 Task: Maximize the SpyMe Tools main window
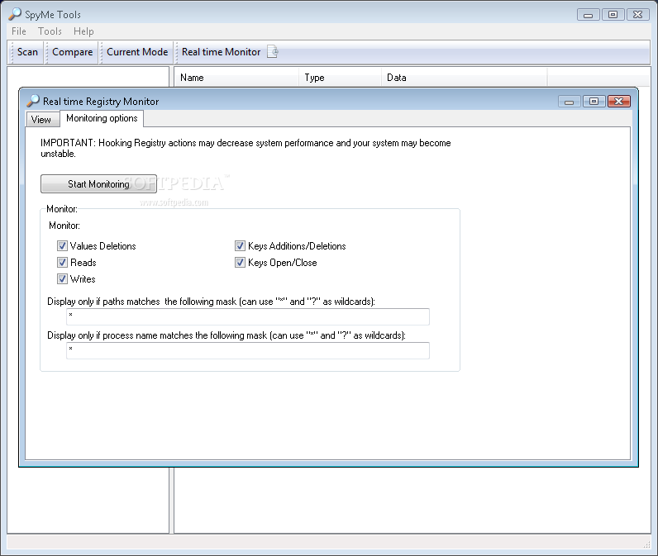click(x=613, y=15)
